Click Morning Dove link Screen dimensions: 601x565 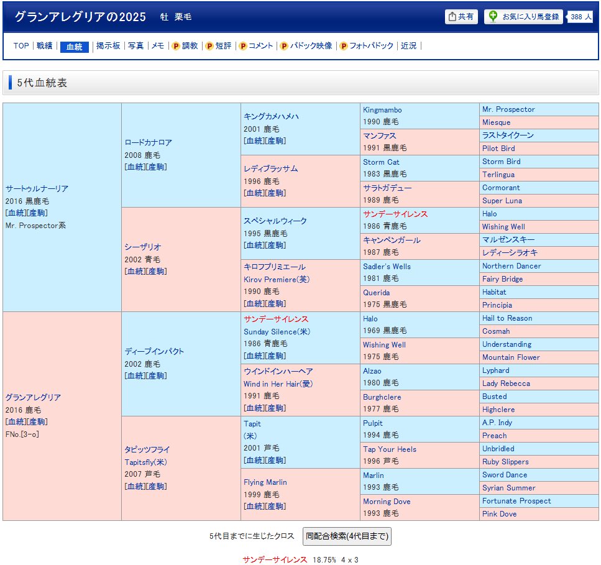tap(387, 501)
